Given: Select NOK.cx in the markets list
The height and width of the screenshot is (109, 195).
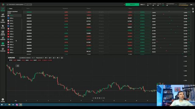Looking at the screenshot, I should [x=14, y=45].
